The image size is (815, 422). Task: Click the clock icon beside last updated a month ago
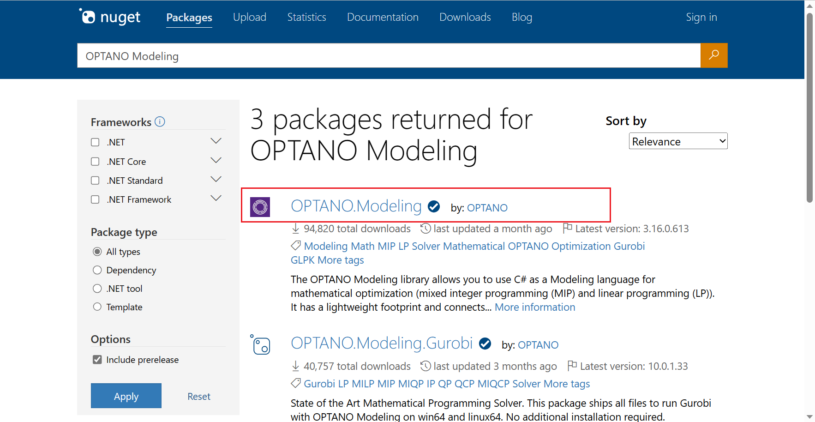coord(425,228)
